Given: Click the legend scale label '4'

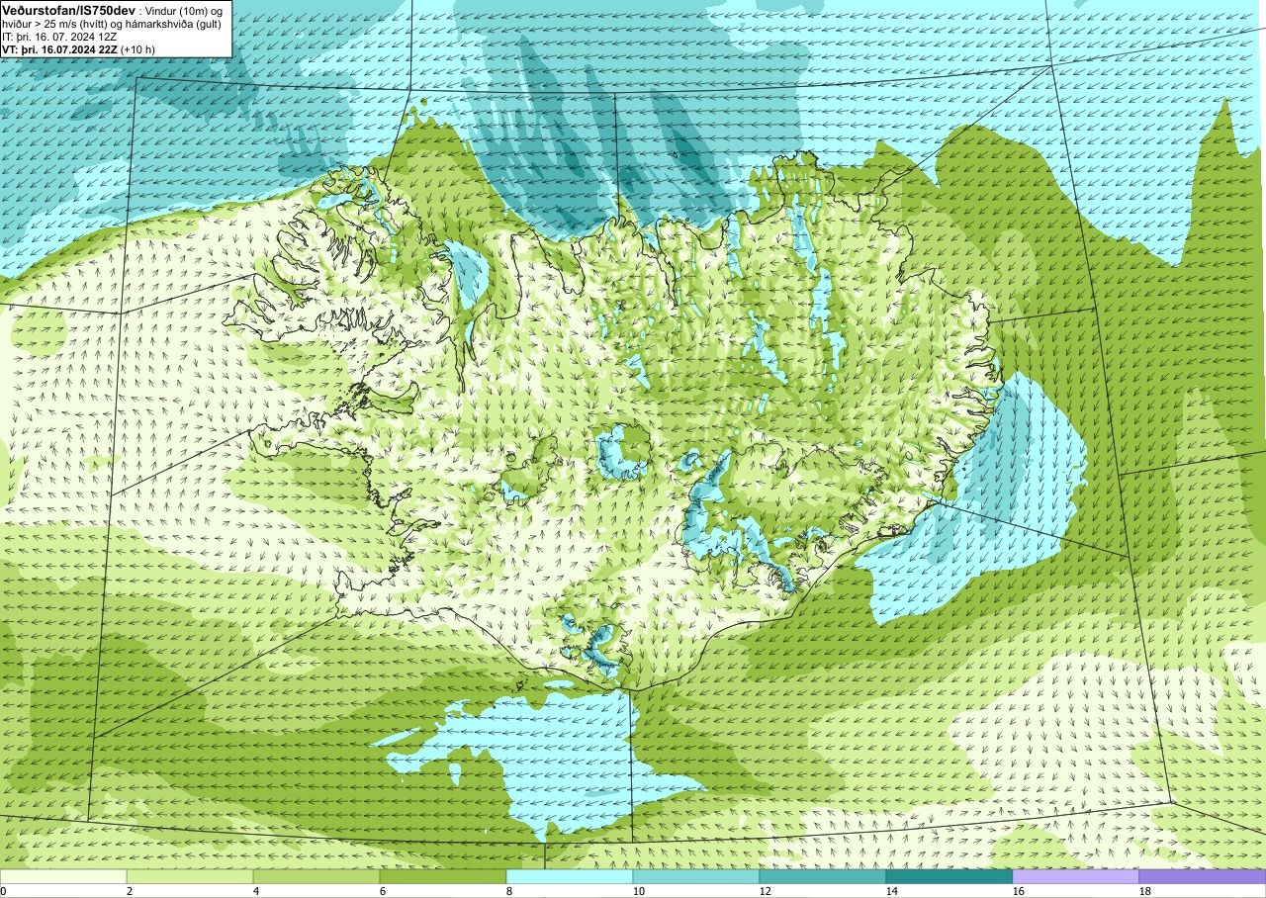Looking at the screenshot, I should (256, 891).
